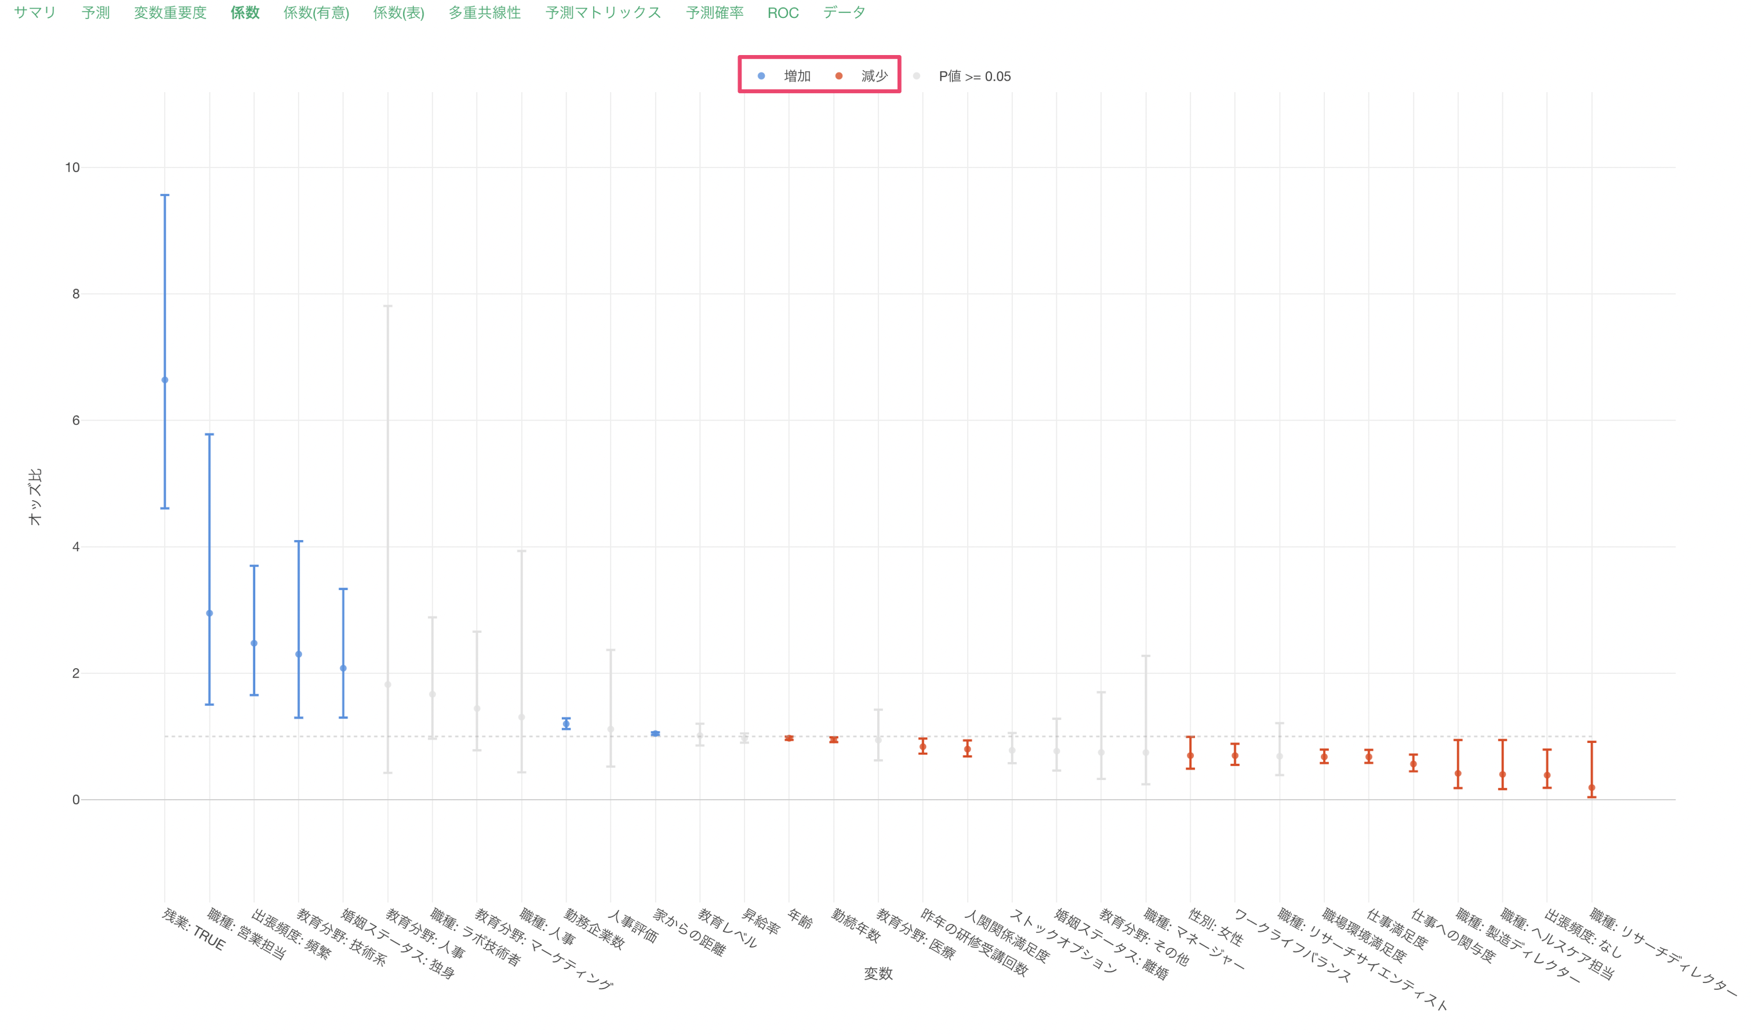Click the x-axis label 職種: リサーチサイエンティスト

coord(1363,959)
